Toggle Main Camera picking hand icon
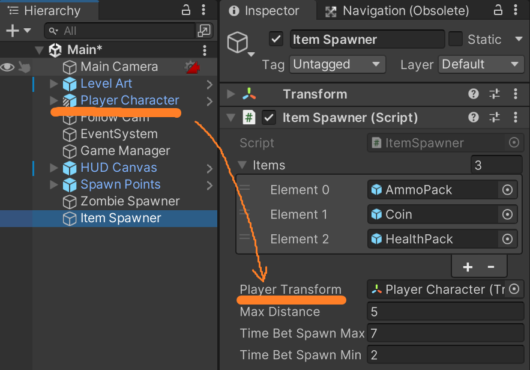530x370 pixels. [25, 67]
